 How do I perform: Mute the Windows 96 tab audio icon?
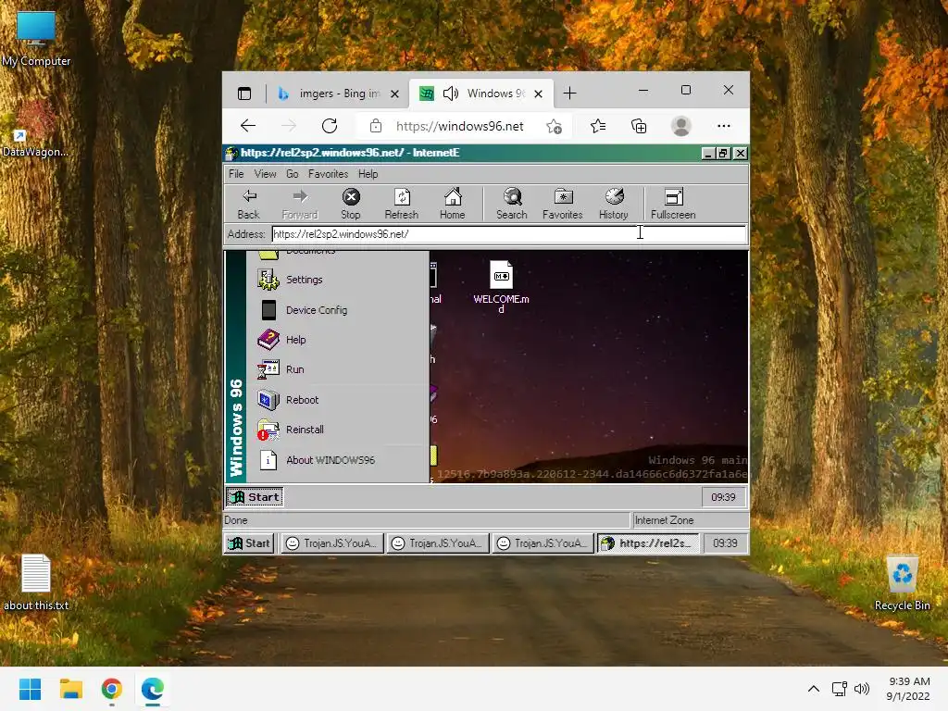(x=451, y=94)
